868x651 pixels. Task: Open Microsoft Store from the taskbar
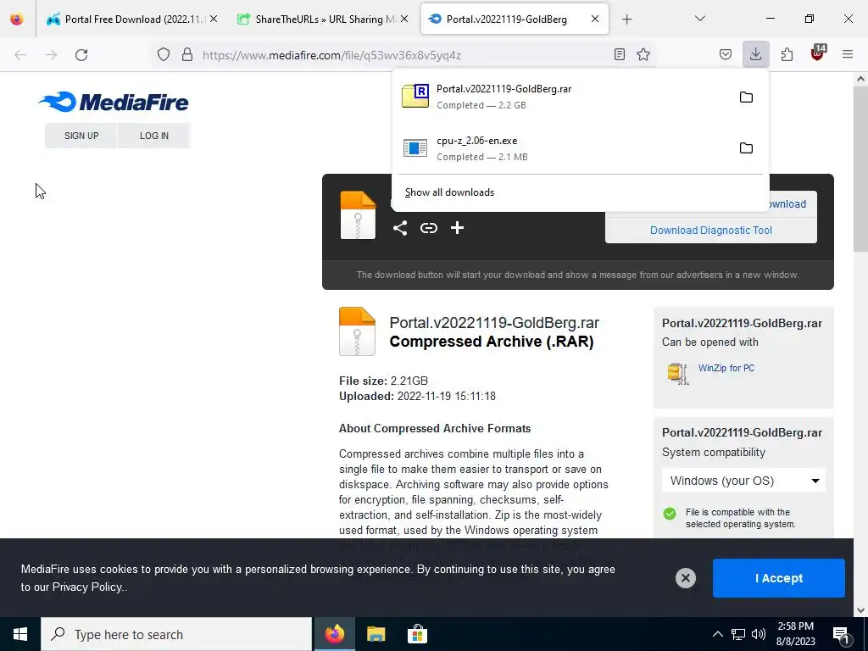pos(417,634)
